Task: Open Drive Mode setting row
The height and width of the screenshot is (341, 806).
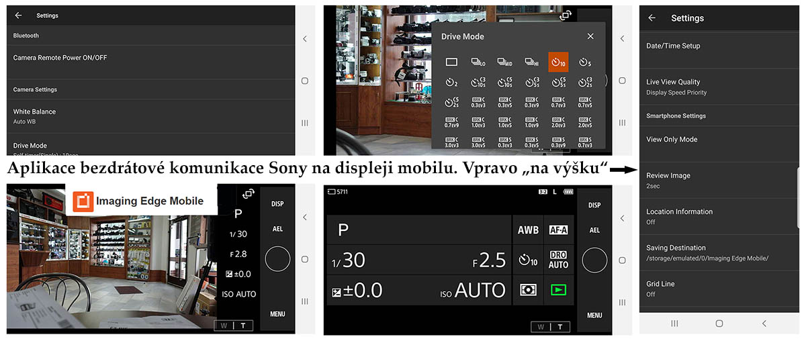Action: [x=151, y=146]
